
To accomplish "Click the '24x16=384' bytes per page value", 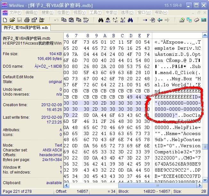I will coord(52,160).
